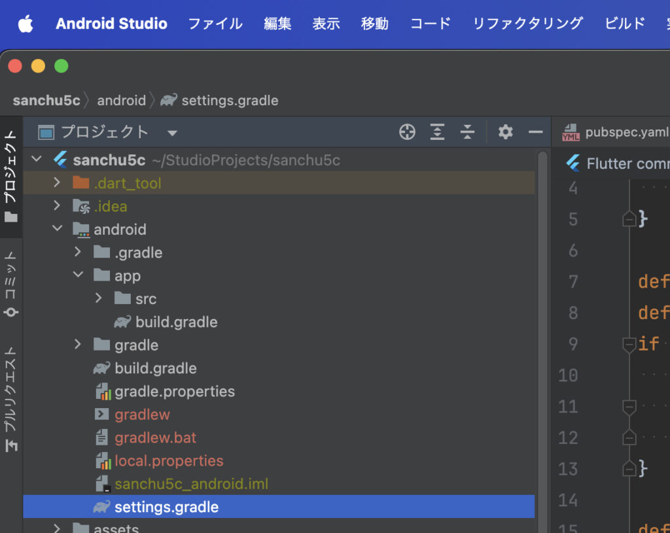Viewport: 670px width, 533px height.
Task: Hide the Project panel with minus icon
Action: coord(535,132)
